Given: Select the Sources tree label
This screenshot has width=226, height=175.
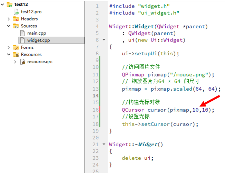Looking at the screenshot, I should [x=29, y=26].
